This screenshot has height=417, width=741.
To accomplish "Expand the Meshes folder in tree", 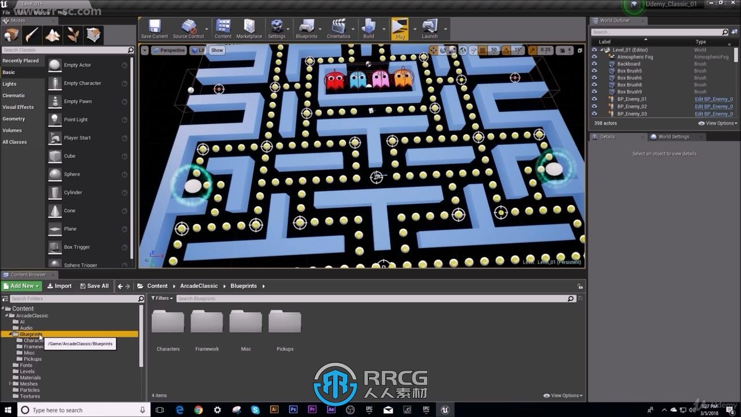I will tap(10, 383).
